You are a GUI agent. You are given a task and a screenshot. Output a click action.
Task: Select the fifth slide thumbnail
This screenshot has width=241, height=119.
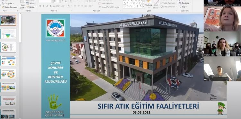8,74
